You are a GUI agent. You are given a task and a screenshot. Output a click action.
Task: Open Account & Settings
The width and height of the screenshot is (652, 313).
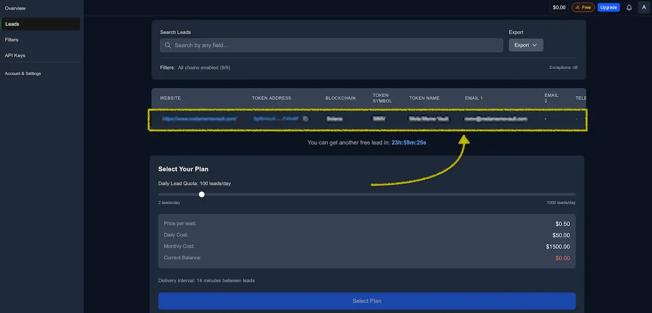click(23, 74)
